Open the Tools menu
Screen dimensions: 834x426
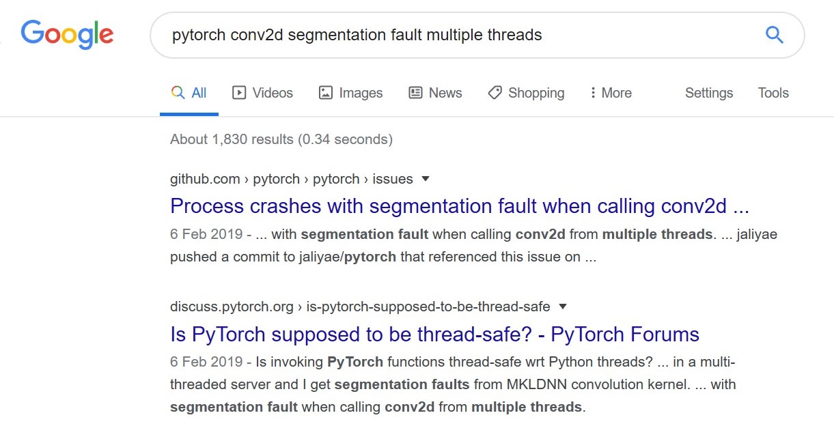(773, 92)
